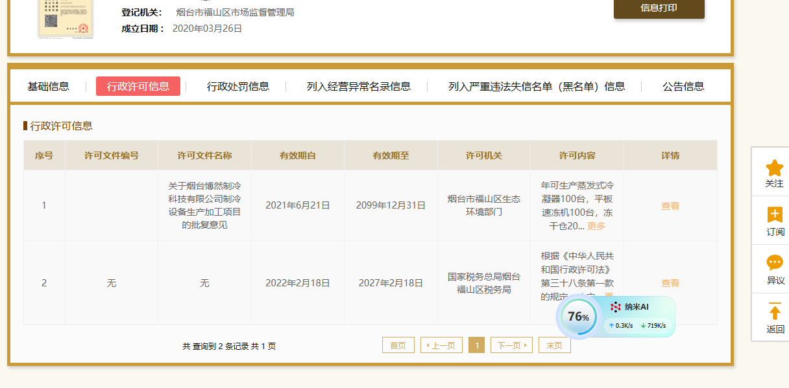Click the 上一页 pagination button
This screenshot has width=789, height=388.
pos(442,345)
